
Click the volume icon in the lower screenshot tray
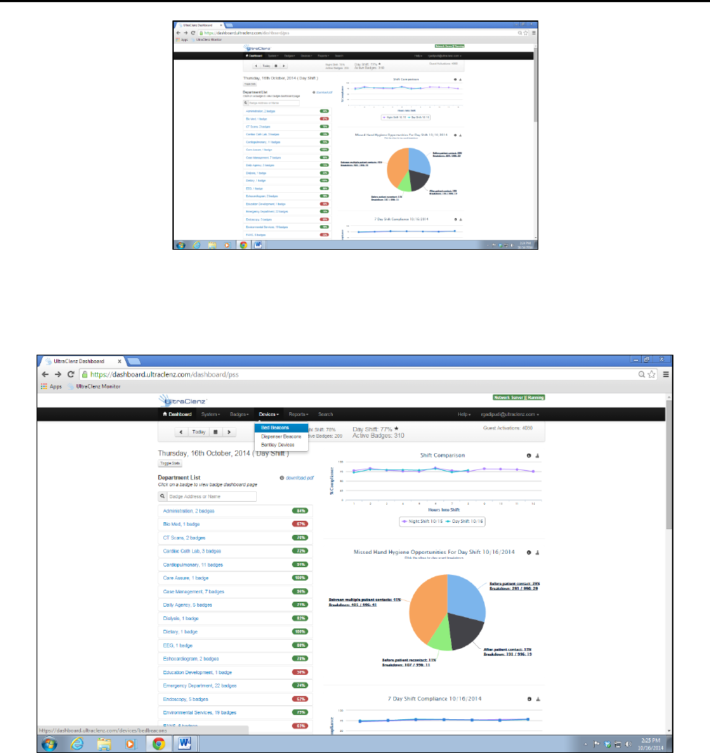[x=628, y=745]
